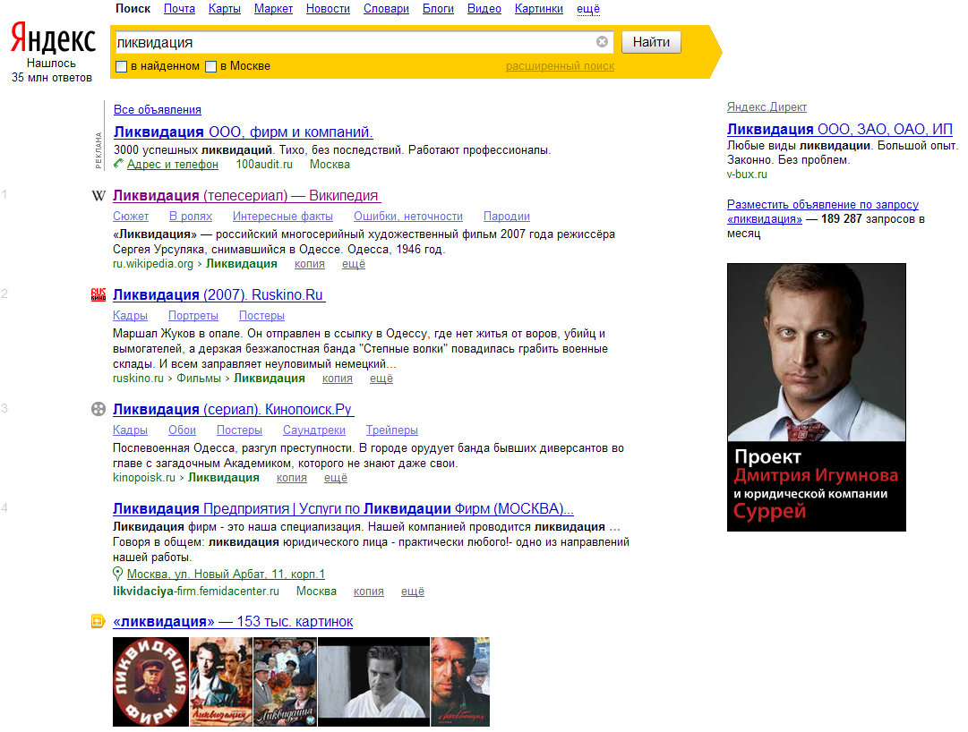Open «Ликвидация (телесериал) — Википедия» result
The width and height of the screenshot is (968, 732).
pos(247,195)
